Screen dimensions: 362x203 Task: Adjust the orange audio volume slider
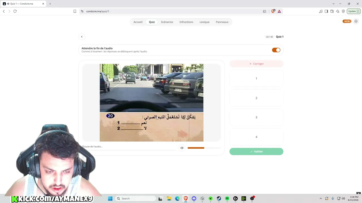(x=204, y=148)
